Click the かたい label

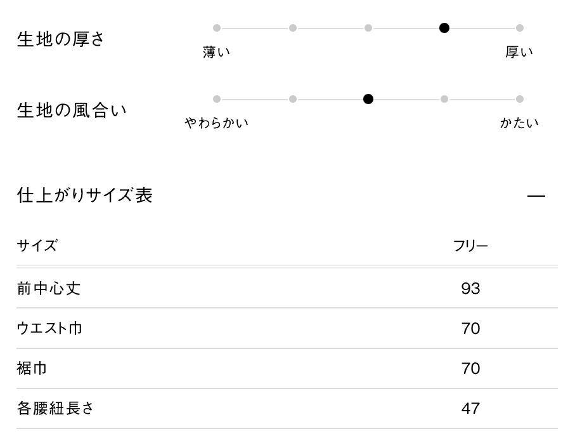point(519,123)
